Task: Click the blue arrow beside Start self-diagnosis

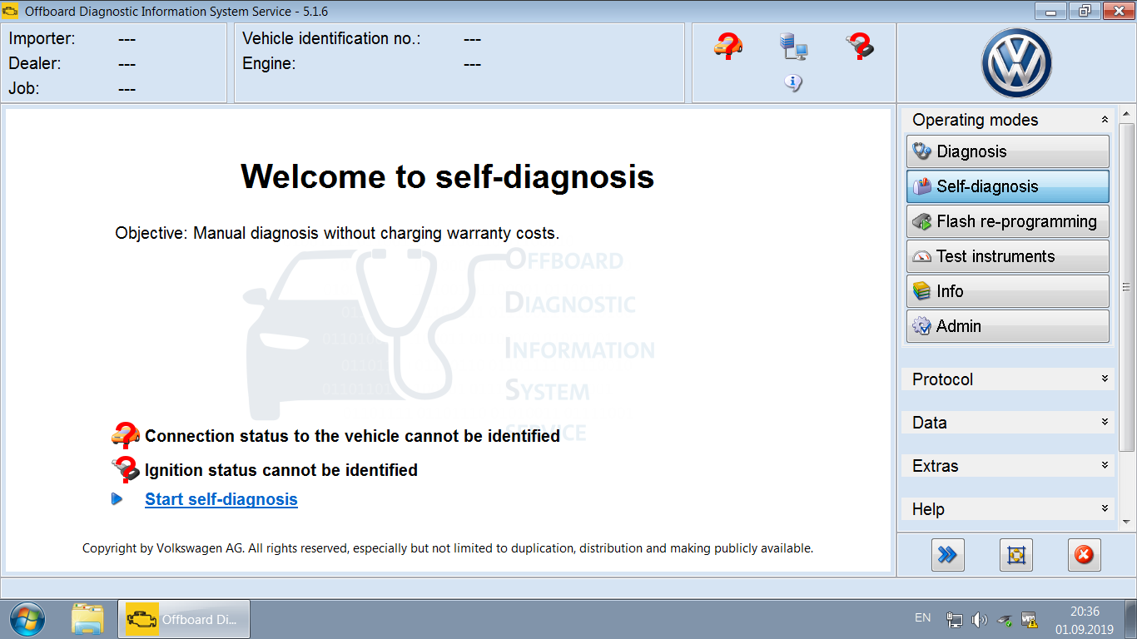Action: pos(117,499)
